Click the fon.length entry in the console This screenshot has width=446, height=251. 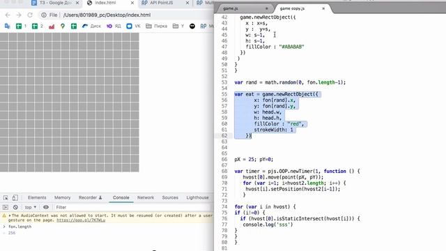click(20, 227)
